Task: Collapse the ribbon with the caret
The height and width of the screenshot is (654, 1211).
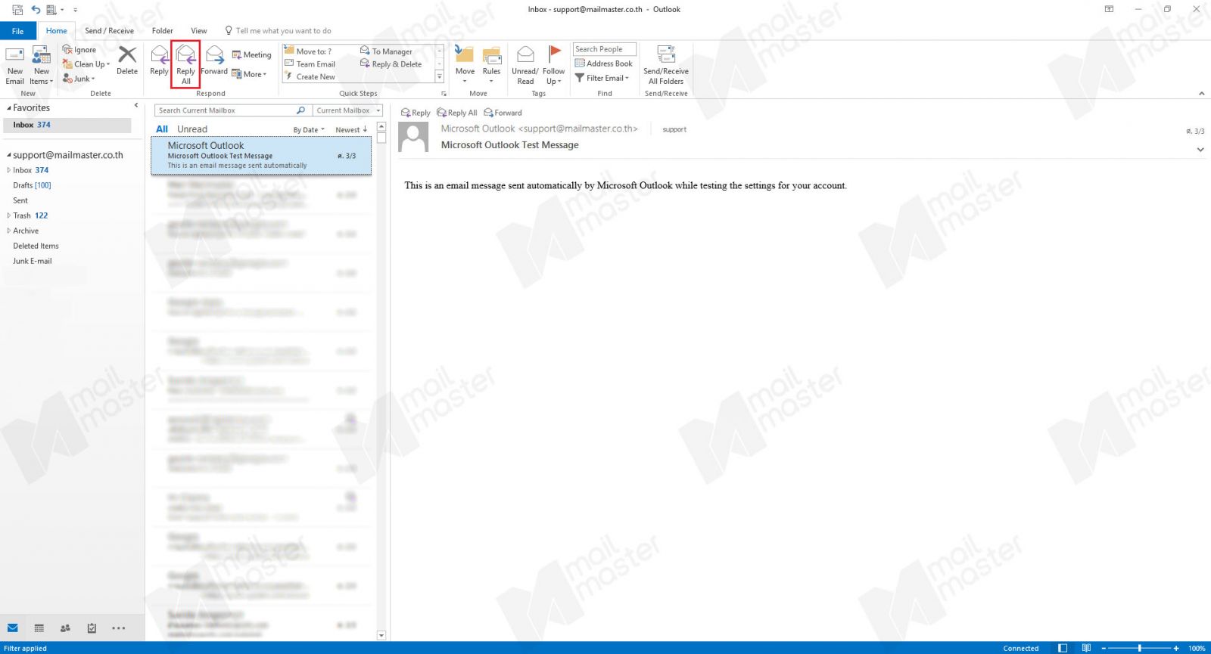Action: click(1201, 94)
